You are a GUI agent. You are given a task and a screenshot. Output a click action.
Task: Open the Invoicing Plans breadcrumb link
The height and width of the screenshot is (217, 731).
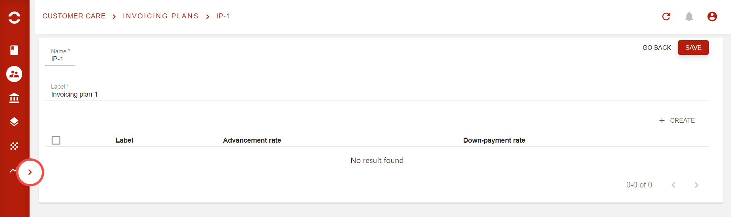(x=161, y=16)
